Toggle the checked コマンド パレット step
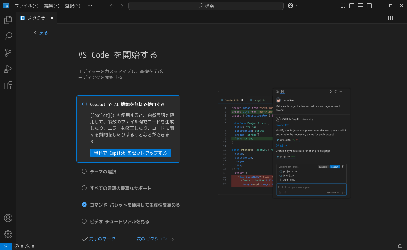 coord(84,204)
